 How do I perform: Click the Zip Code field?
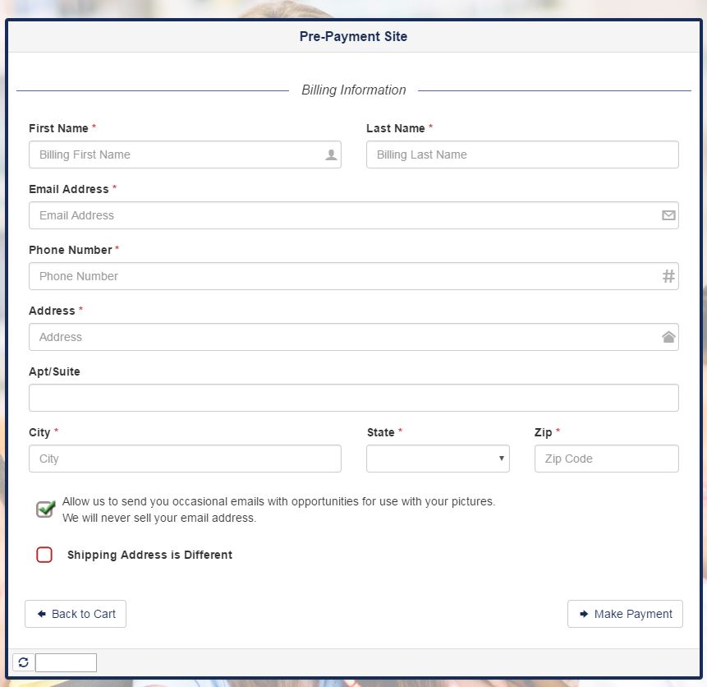[606, 459]
